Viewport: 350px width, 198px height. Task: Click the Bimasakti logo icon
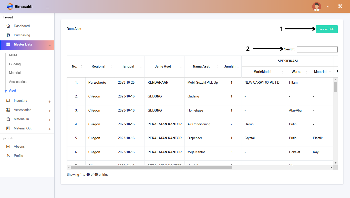click(x=10, y=6)
